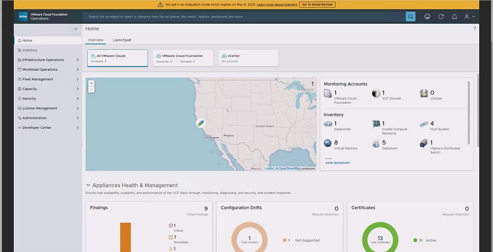This screenshot has height=252, width=493.
Task: Open the notifications bell
Action: [x=455, y=17]
